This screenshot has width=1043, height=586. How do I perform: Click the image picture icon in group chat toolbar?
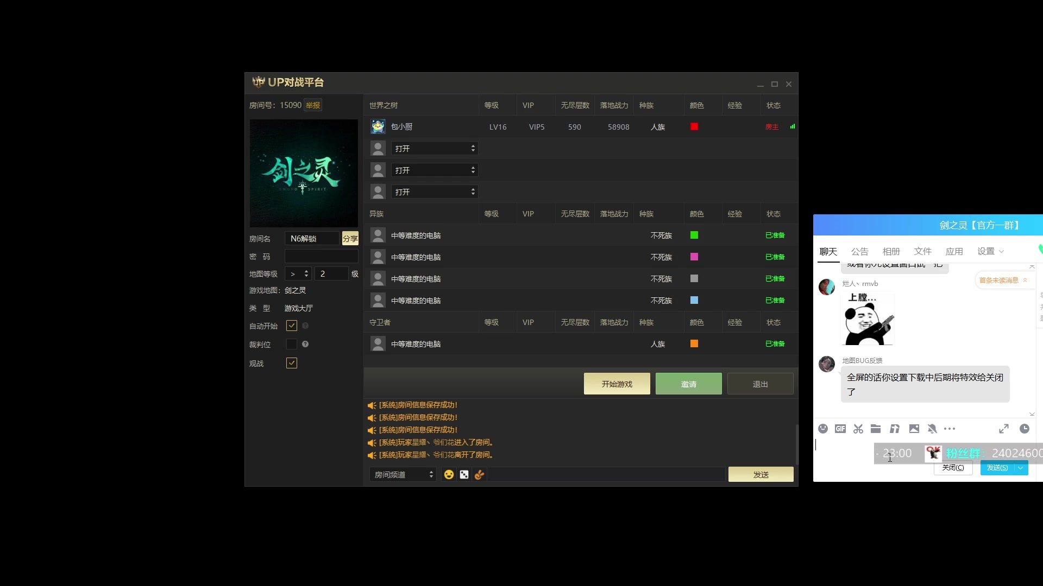(x=914, y=429)
